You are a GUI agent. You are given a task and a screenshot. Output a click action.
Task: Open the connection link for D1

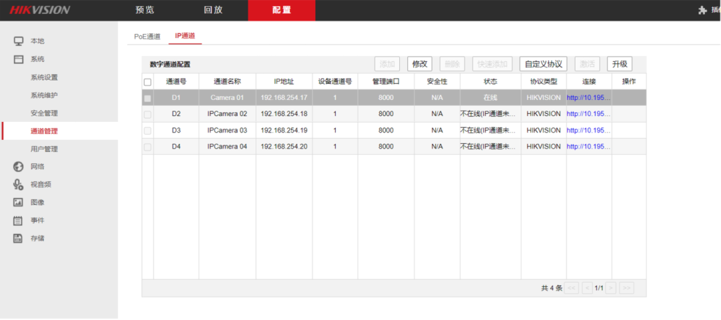pos(588,97)
